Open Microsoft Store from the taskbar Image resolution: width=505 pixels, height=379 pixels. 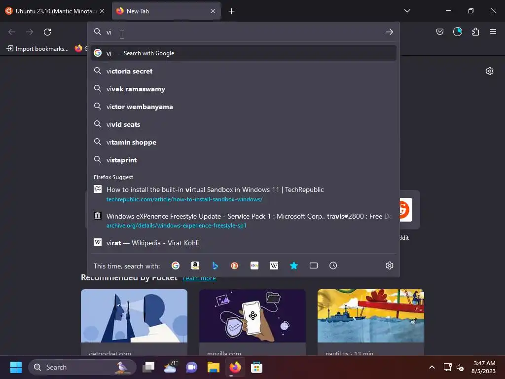256,367
